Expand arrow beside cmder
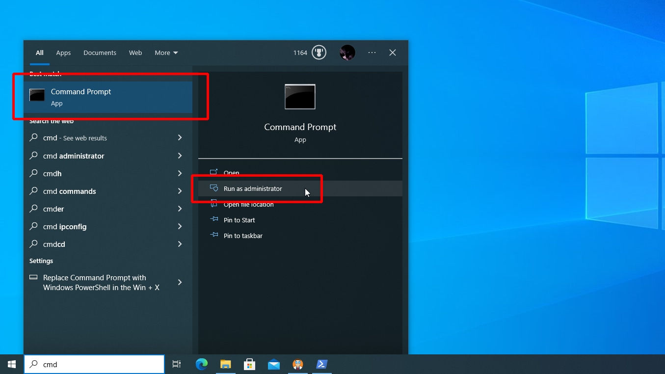Image resolution: width=665 pixels, height=374 pixels. tap(180, 209)
